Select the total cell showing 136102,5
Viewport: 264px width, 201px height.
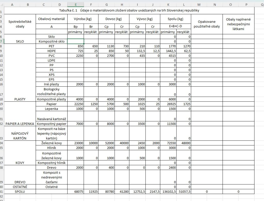click(x=168, y=192)
